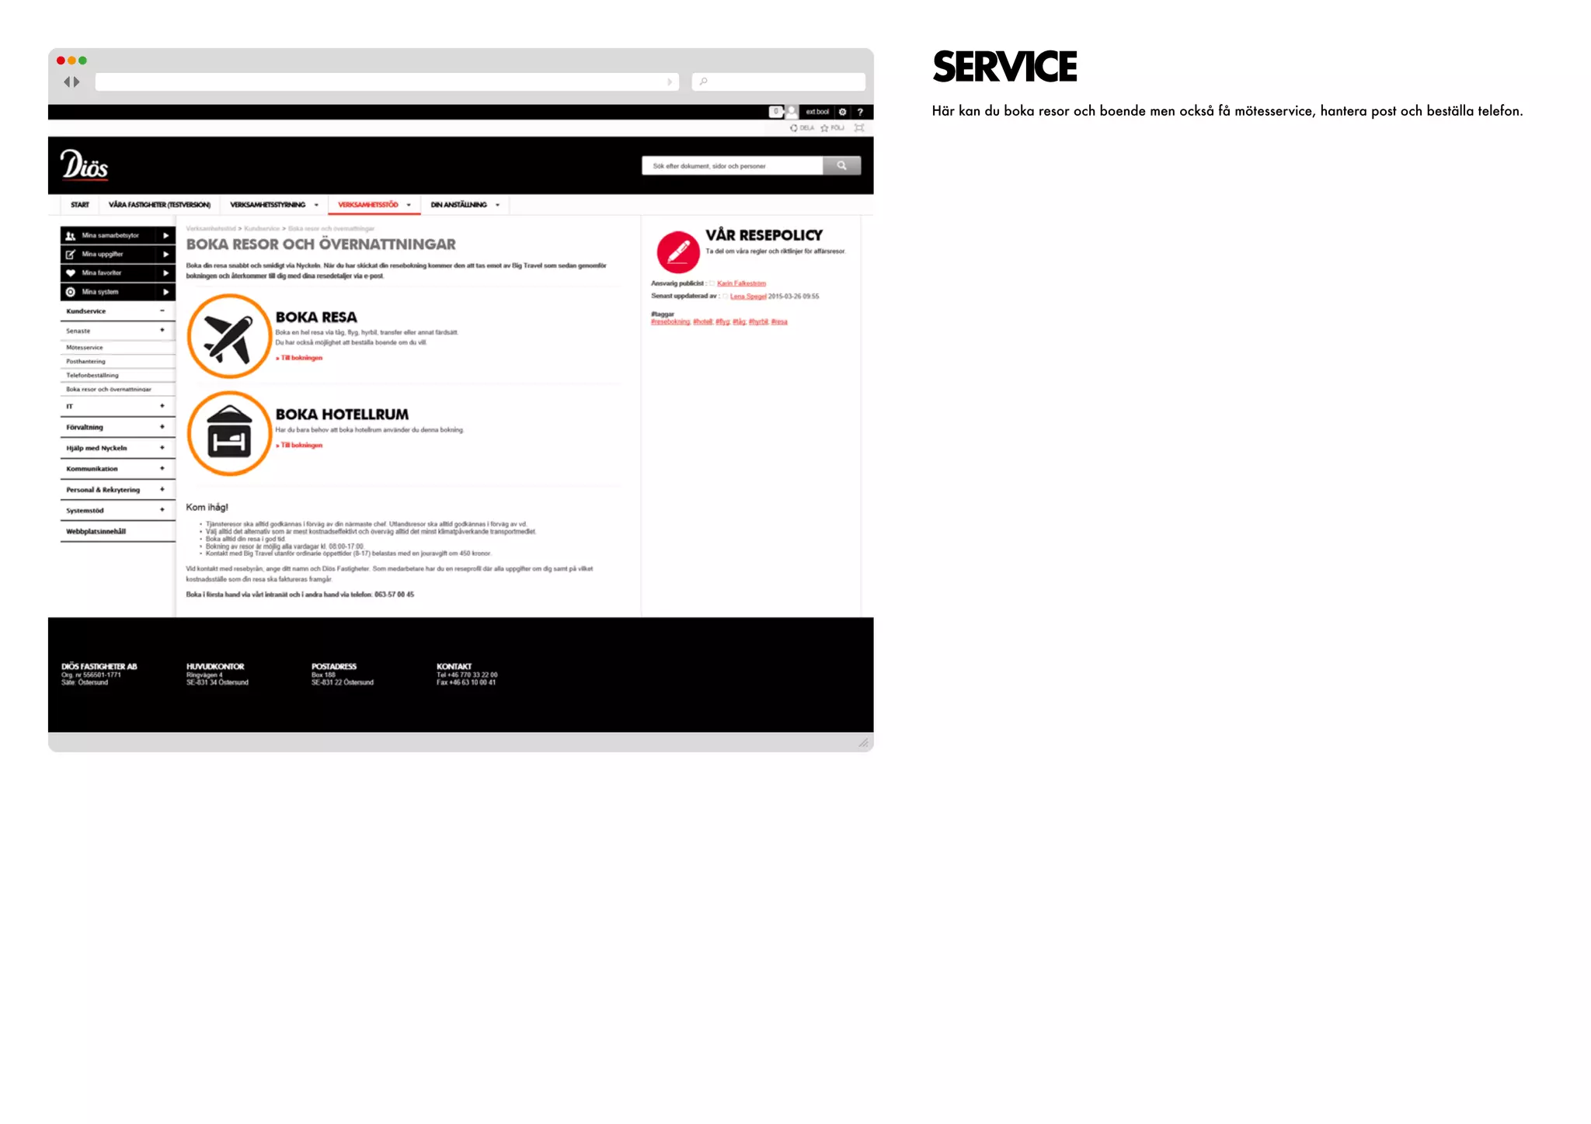This screenshot has height=1124, width=1591.
Task: Expand the Din Anställning dropdown arrow
Action: click(x=497, y=206)
